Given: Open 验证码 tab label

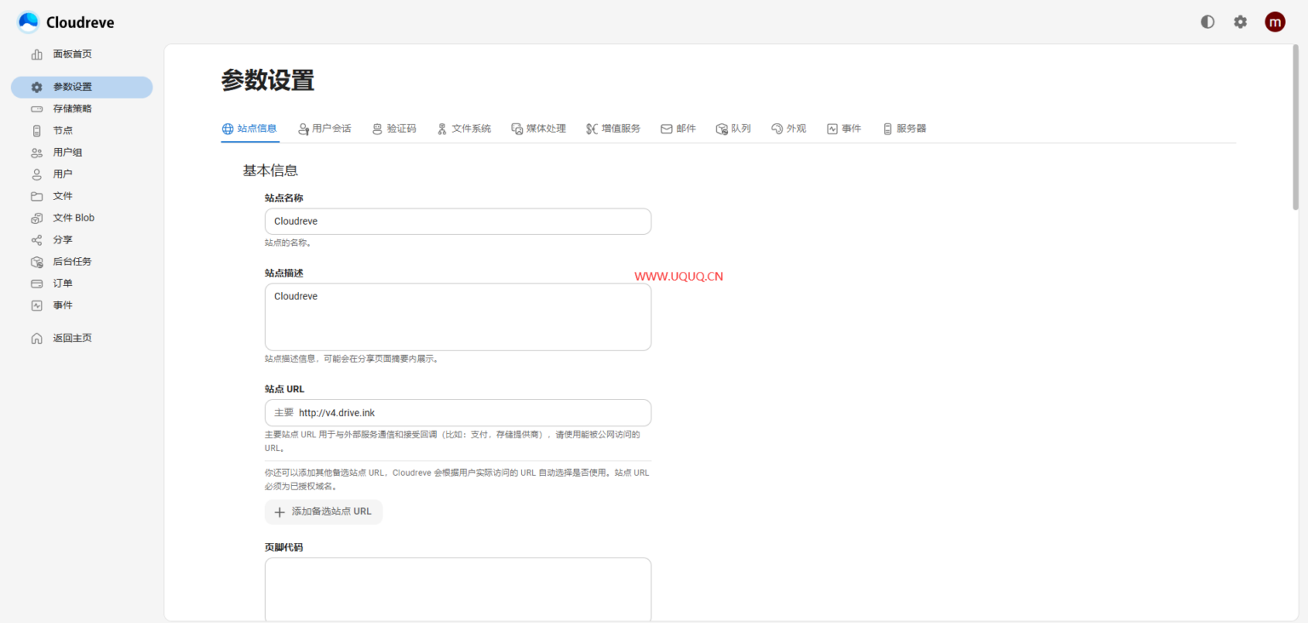Looking at the screenshot, I should click(401, 129).
